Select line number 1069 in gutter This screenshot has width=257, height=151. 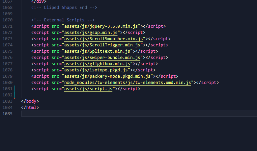7,14
